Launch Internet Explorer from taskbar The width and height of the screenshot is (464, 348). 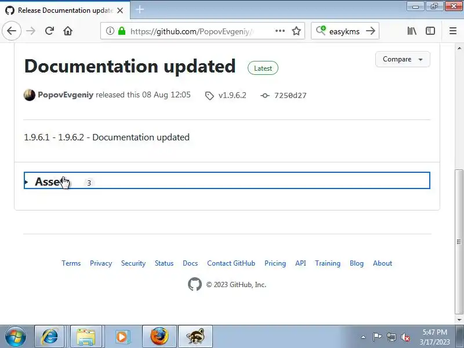[49, 336]
